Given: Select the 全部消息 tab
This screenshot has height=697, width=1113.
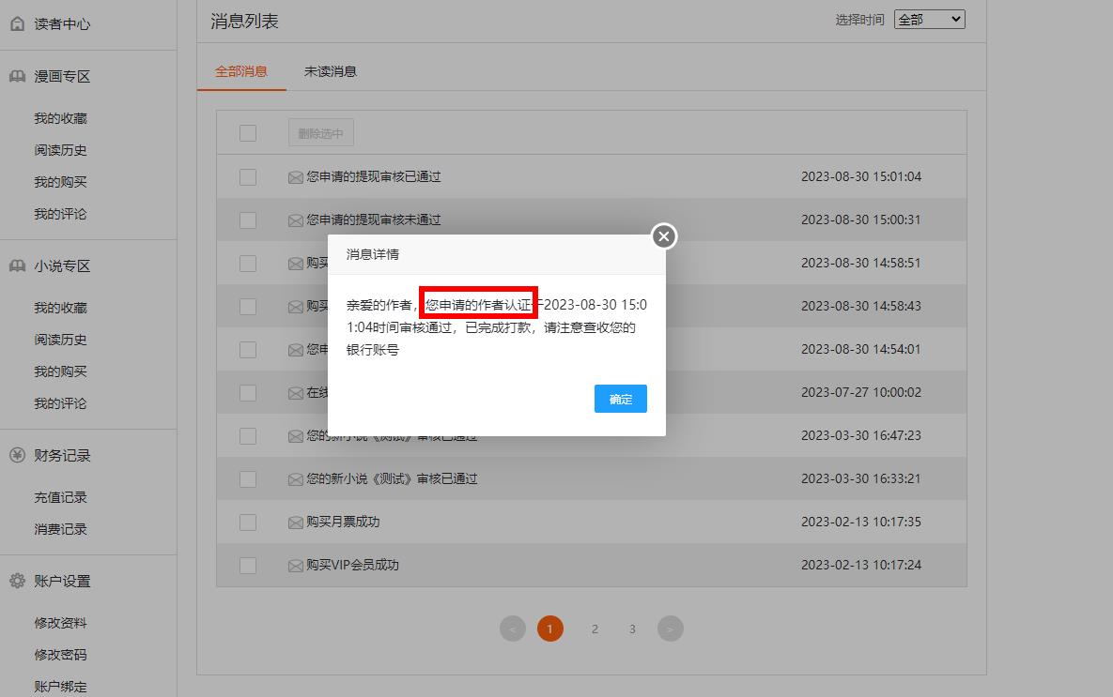Looking at the screenshot, I should click(241, 71).
